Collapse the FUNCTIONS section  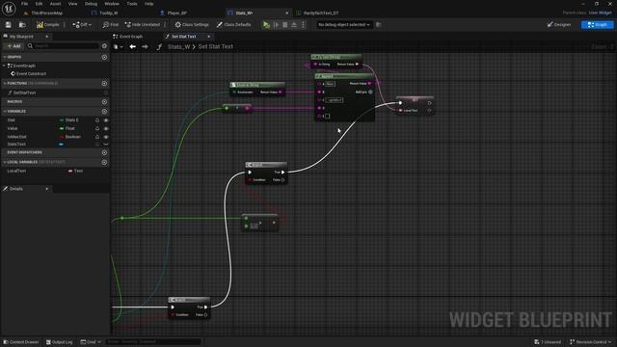[5, 84]
